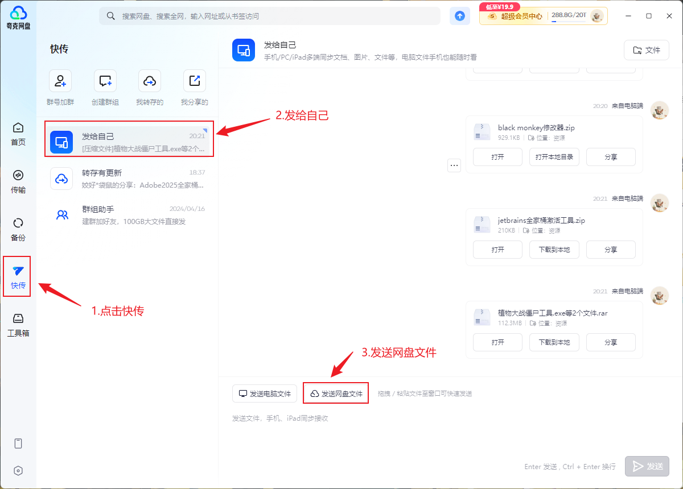Click 发送网盘文件 button
This screenshot has height=489, width=683.
click(x=336, y=393)
